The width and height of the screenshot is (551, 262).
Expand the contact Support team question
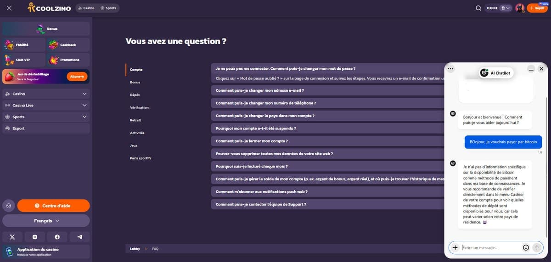coord(327,204)
